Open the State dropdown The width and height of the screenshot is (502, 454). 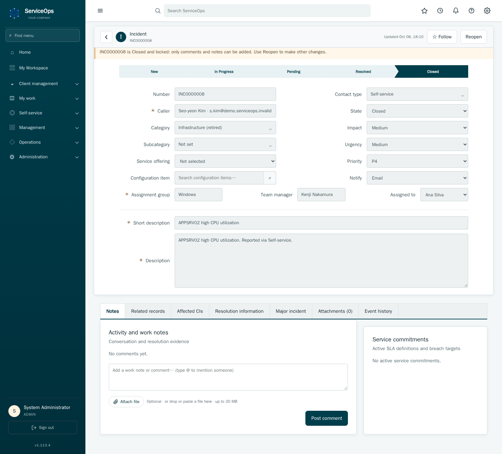tap(417, 111)
